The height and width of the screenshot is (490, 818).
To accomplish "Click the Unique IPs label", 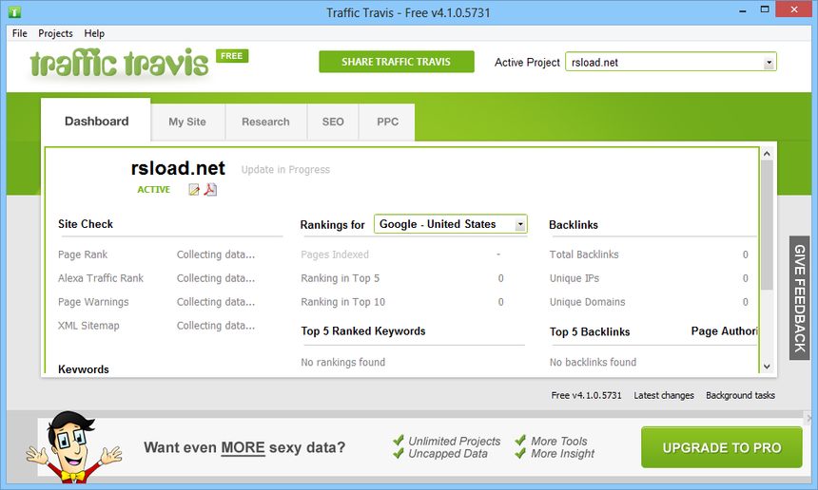I will 574,278.
